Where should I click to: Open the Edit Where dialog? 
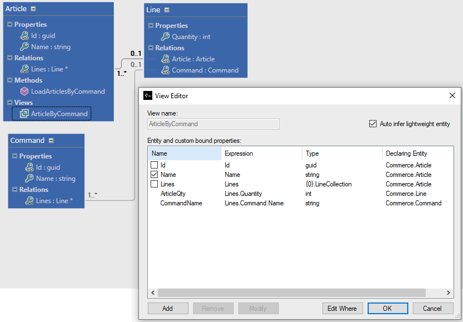[x=342, y=308]
